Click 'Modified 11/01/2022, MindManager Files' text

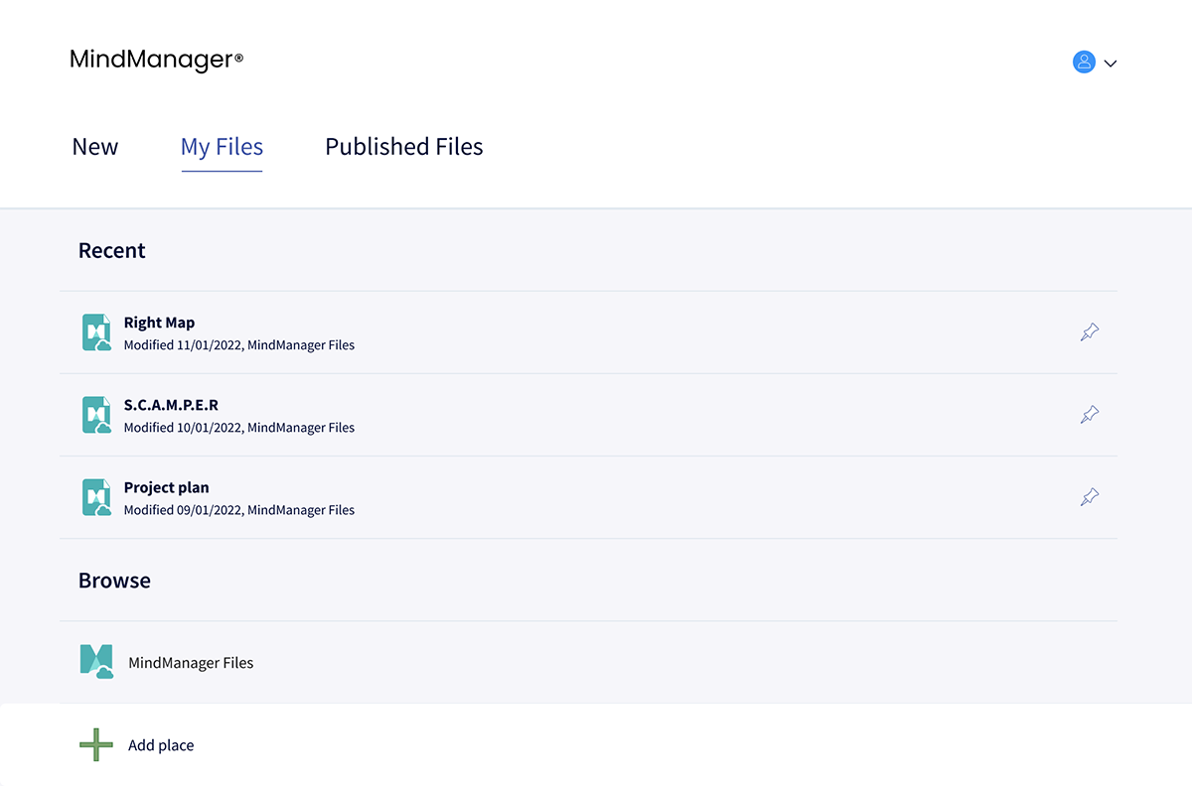[x=239, y=345]
